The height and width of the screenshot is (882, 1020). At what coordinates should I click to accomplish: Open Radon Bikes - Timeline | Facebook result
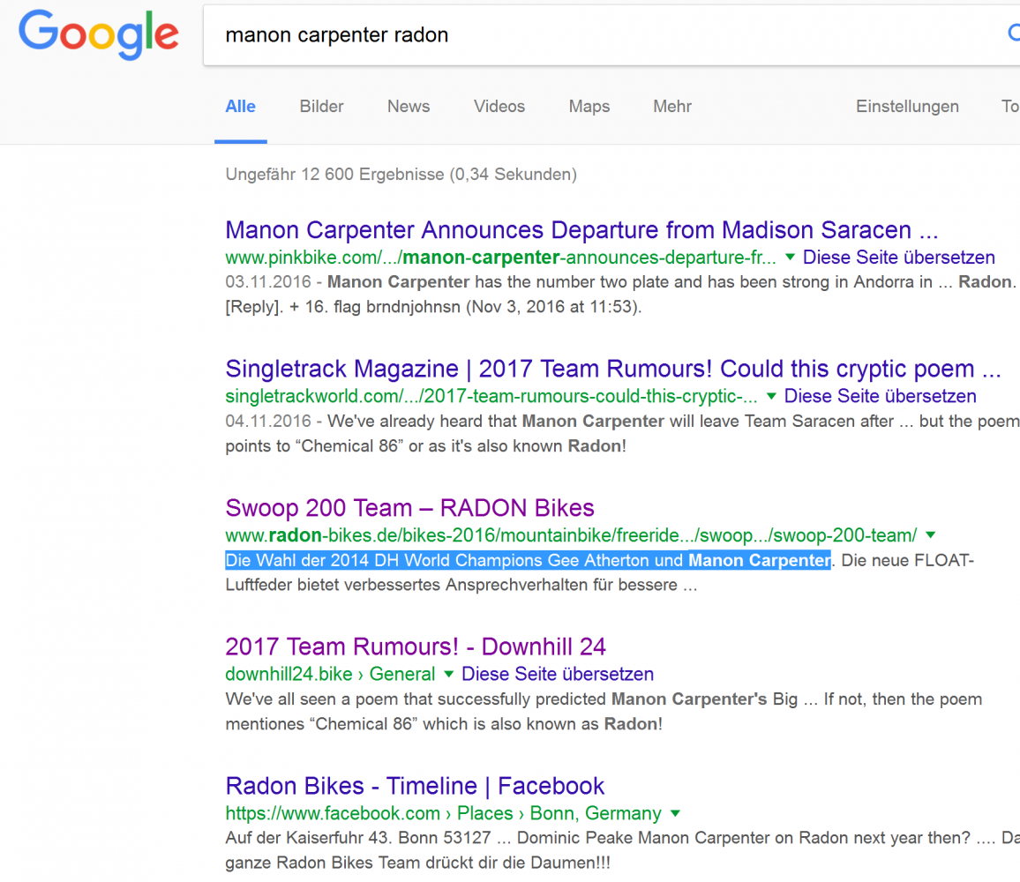point(415,786)
